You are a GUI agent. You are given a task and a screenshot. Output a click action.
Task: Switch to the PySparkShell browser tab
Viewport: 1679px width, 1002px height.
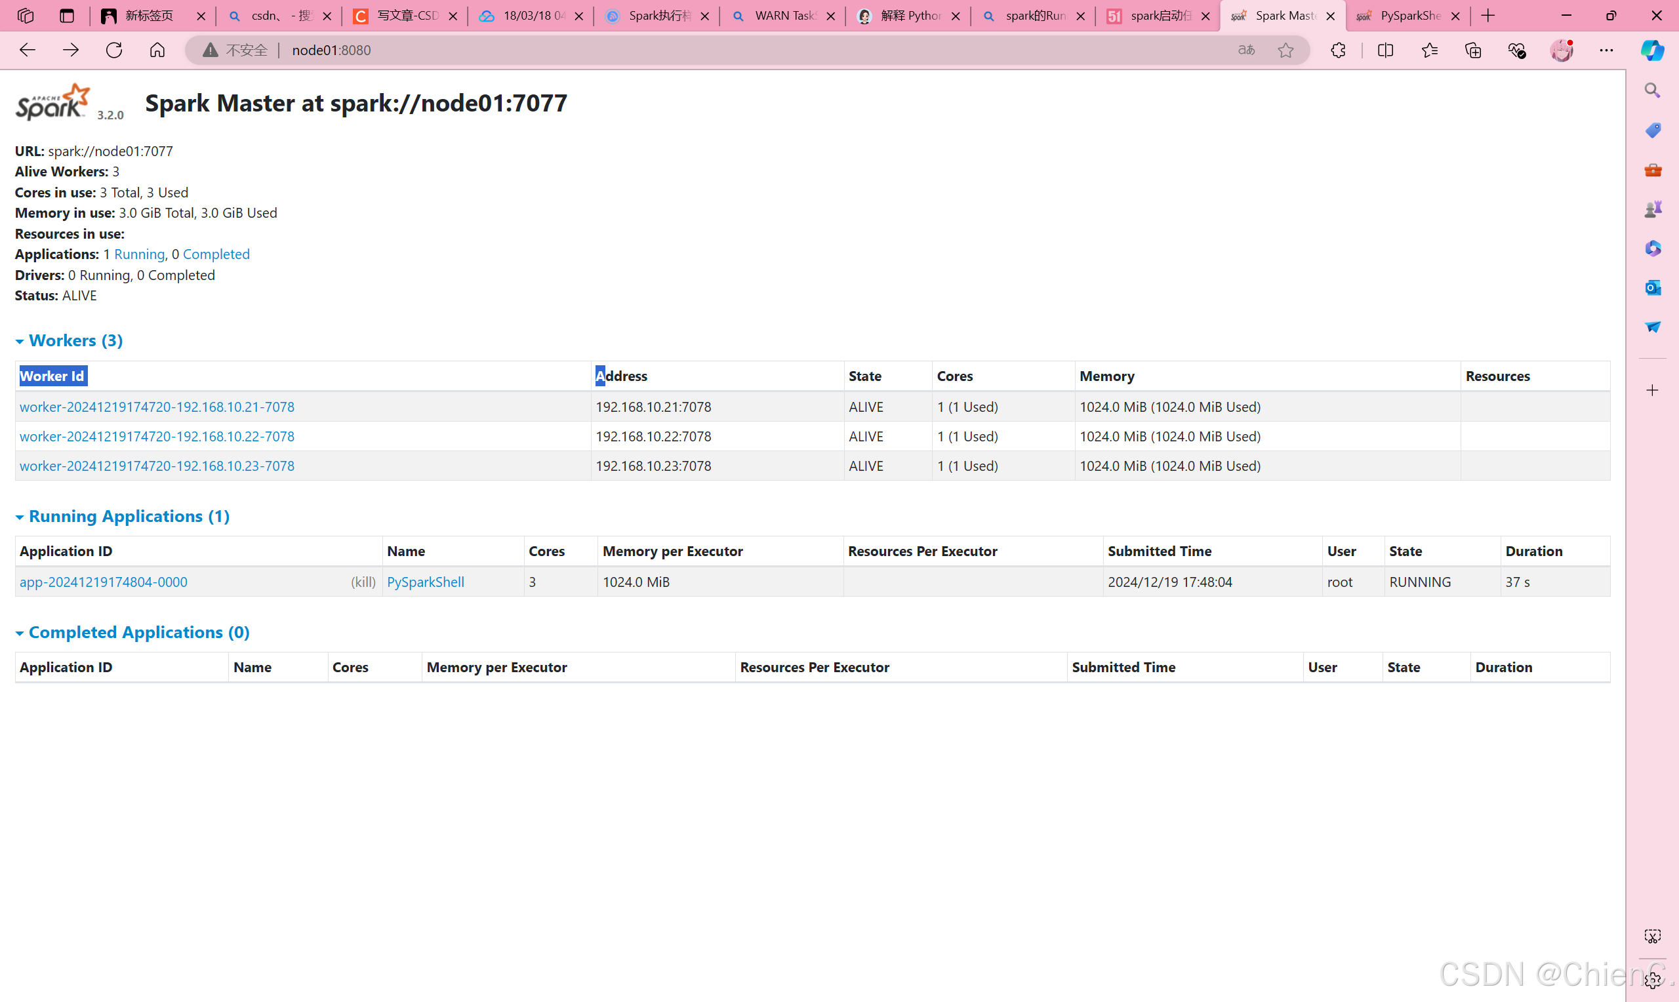(x=1407, y=16)
